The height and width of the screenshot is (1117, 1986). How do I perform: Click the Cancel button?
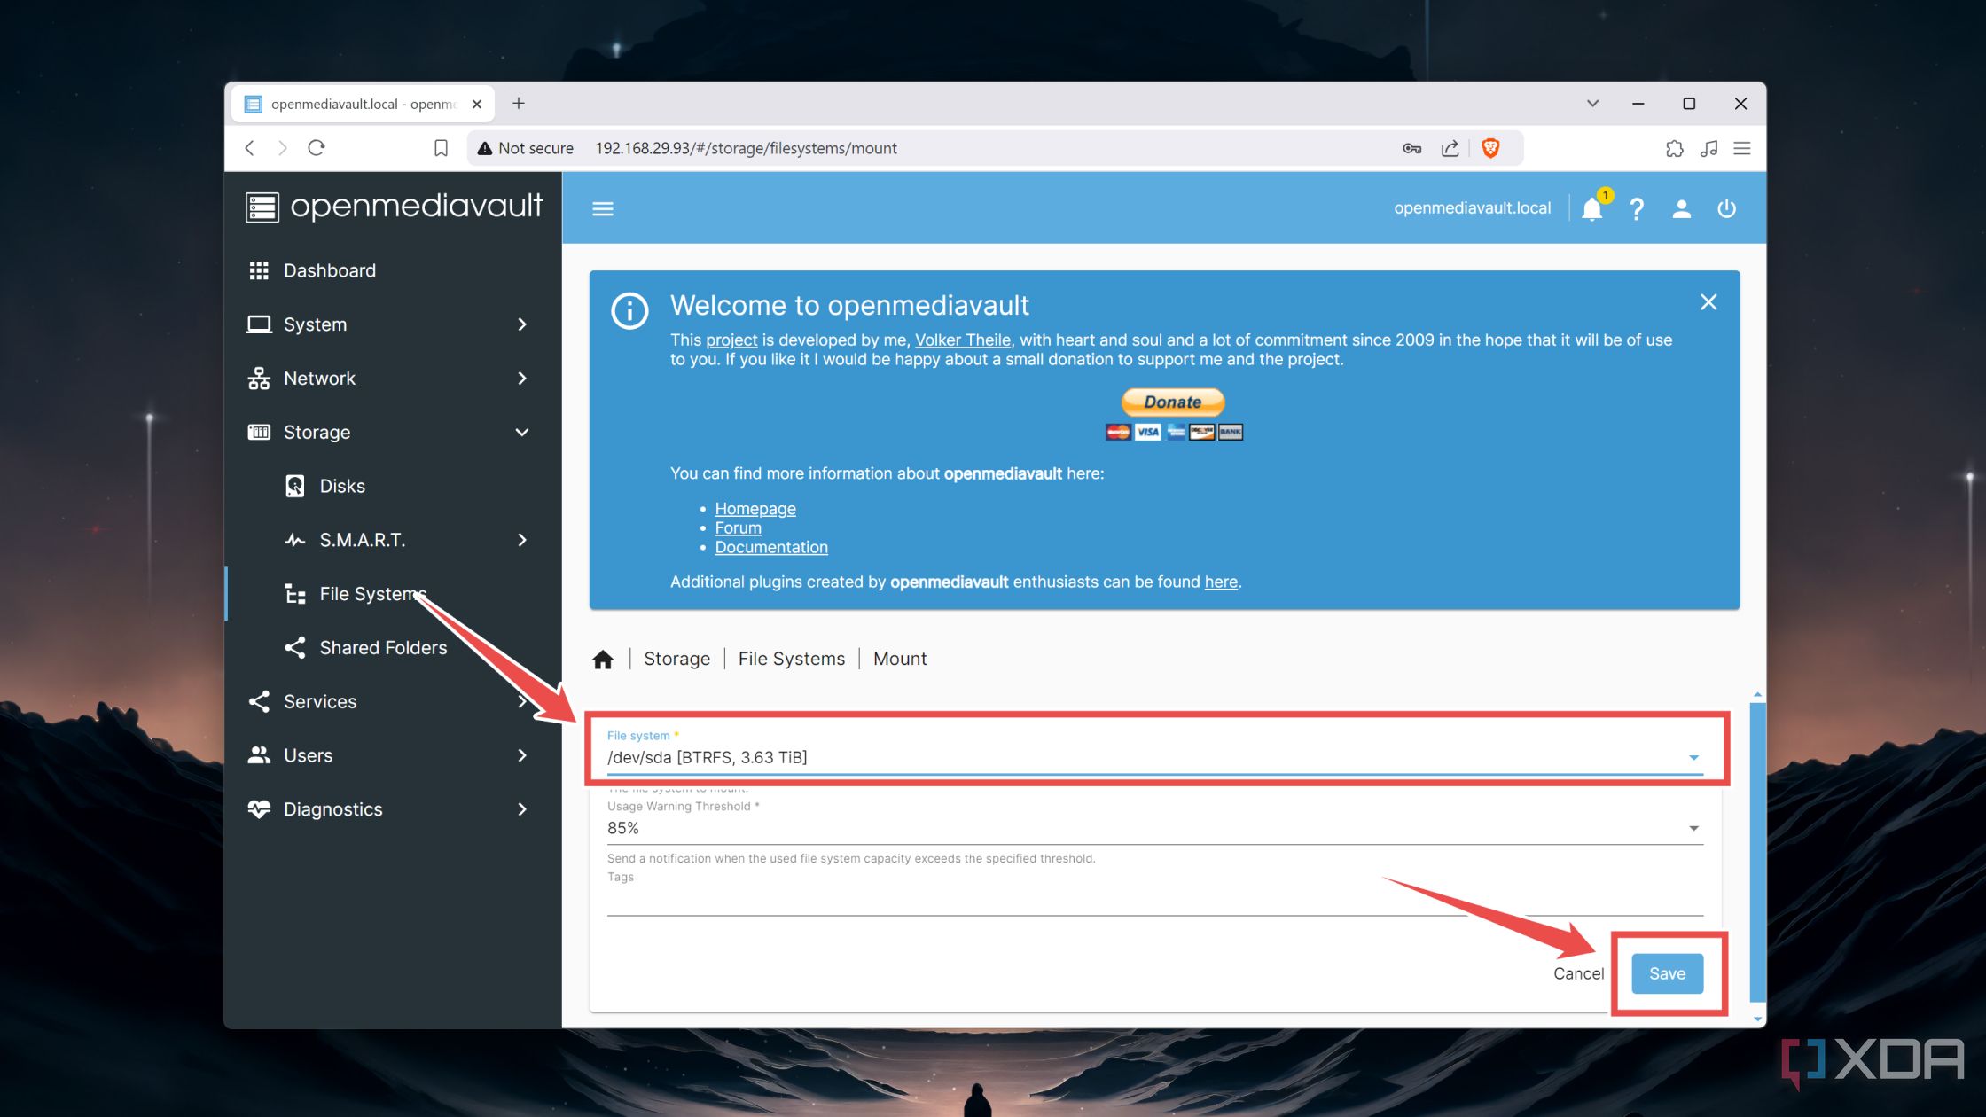[1578, 973]
